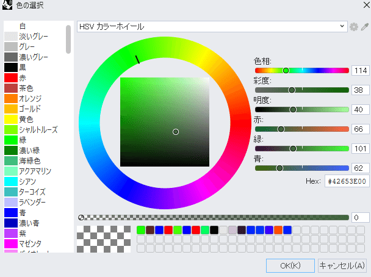
Task: Click the 赤 value field showing 66
Action: 361,129
